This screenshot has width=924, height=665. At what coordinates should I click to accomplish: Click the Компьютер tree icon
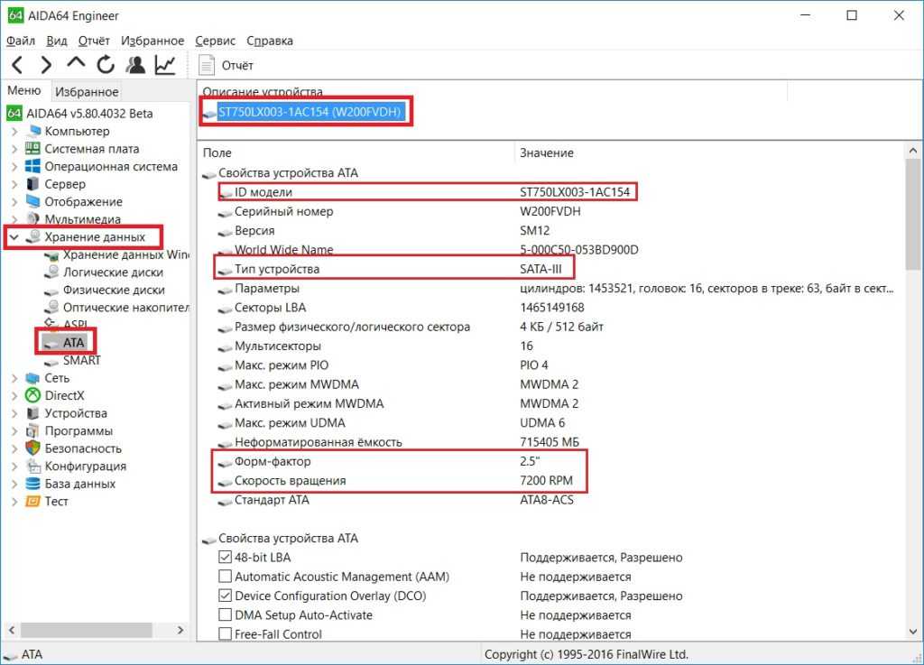[33, 131]
